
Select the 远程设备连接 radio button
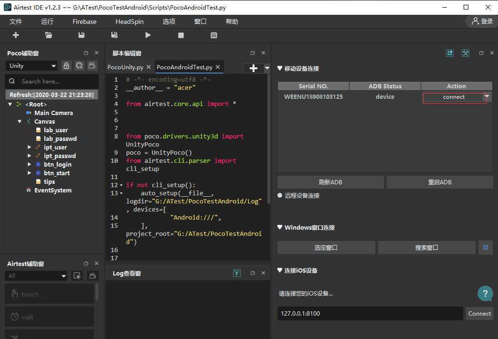280,195
